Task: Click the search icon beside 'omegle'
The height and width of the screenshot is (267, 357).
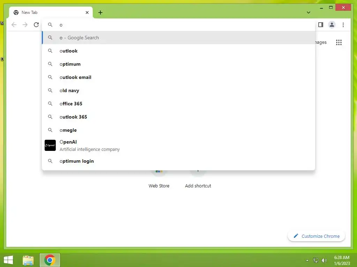Action: pyautogui.click(x=50, y=130)
